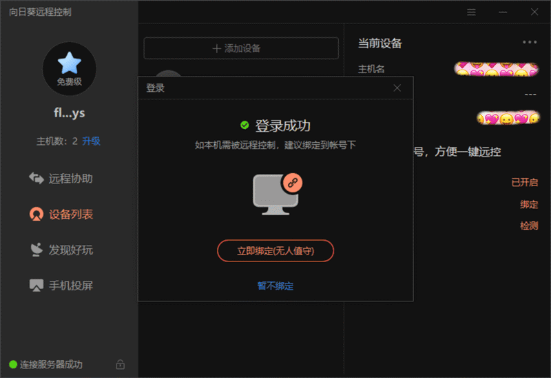
Task: Click the green check icon beside 登录成功
Action: coord(245,125)
